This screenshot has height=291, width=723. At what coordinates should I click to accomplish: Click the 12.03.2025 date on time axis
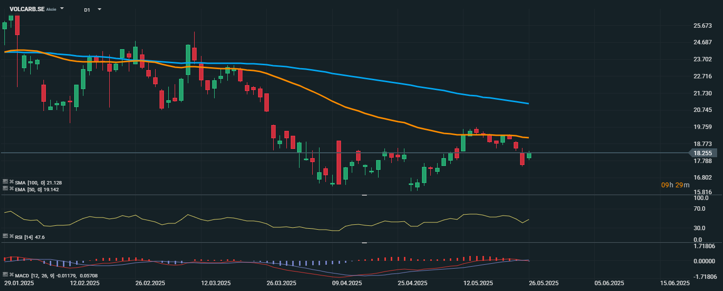(216, 283)
